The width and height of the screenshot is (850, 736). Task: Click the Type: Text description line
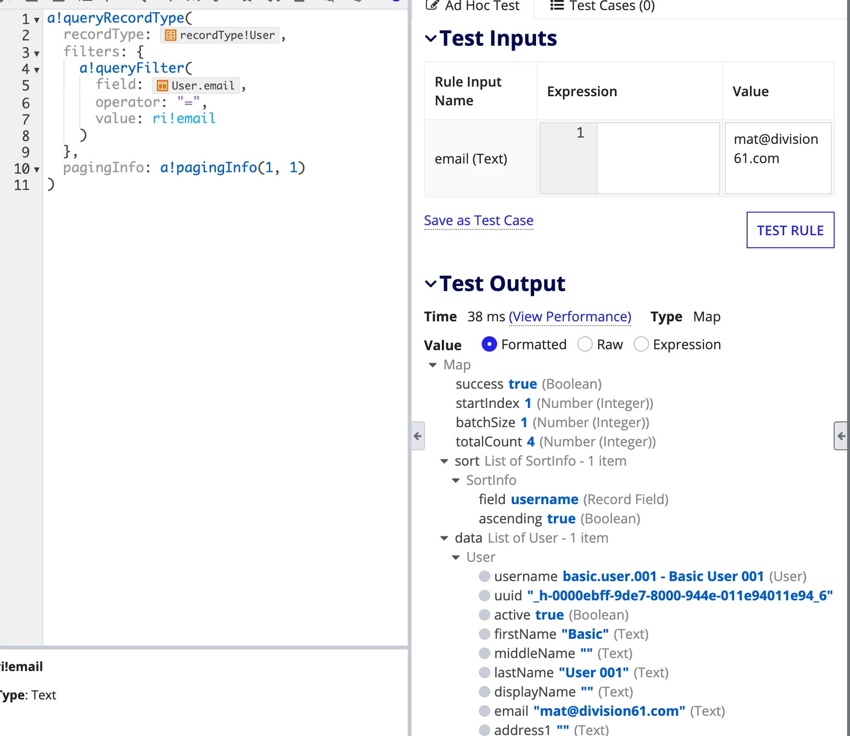pyautogui.click(x=28, y=695)
